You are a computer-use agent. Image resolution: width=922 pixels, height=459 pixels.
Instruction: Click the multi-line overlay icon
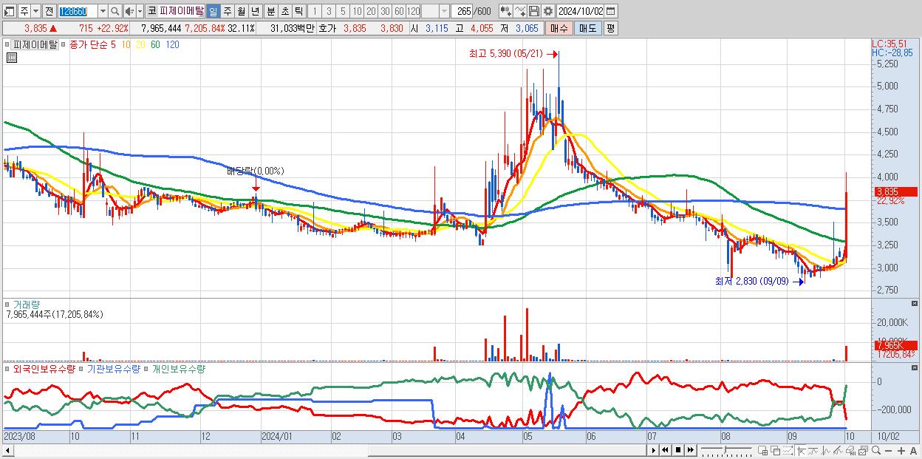pos(838,450)
